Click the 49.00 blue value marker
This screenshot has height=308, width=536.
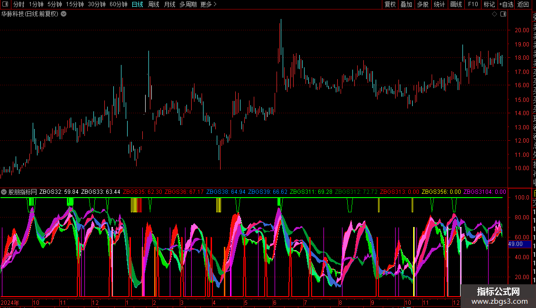(x=515, y=244)
